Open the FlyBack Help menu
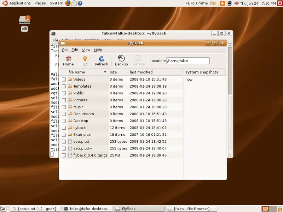This screenshot has height=212, width=283. pyautogui.click(x=98, y=50)
